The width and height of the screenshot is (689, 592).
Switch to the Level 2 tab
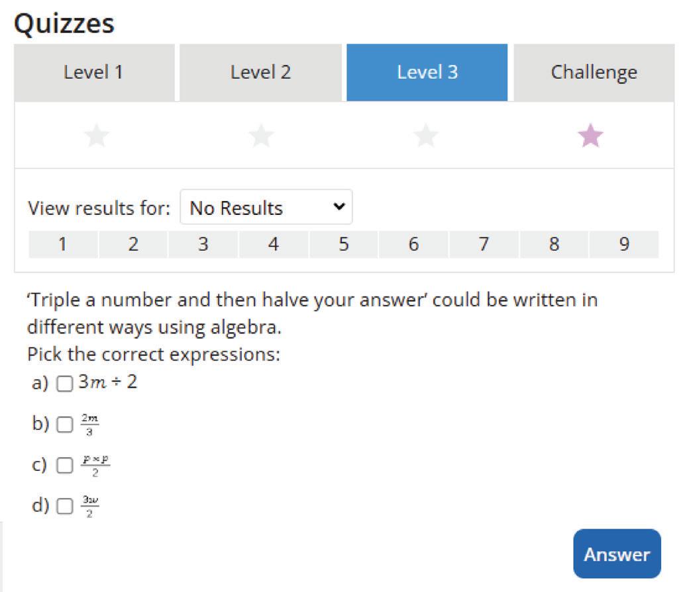(260, 73)
